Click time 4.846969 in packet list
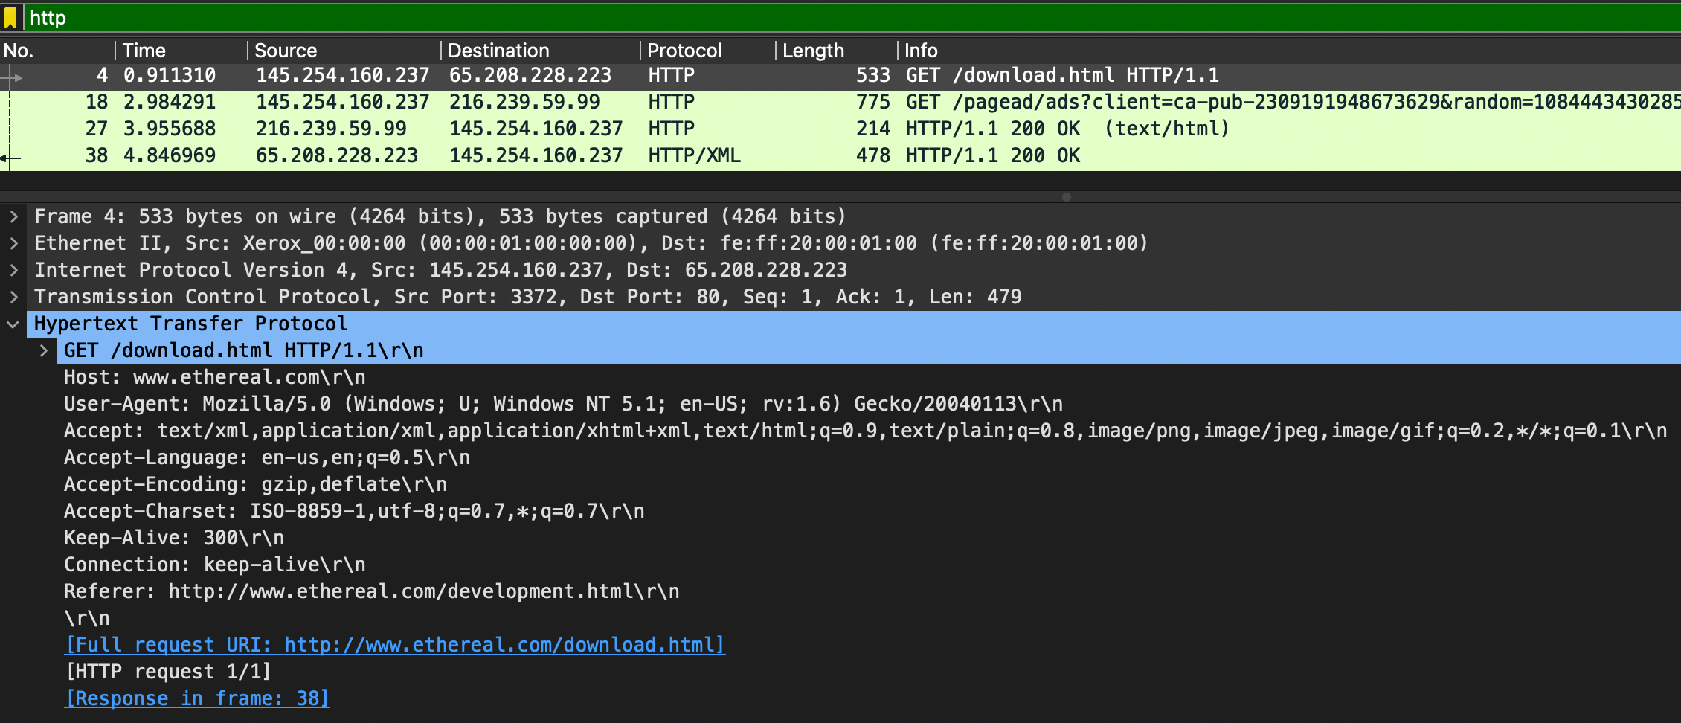The height and width of the screenshot is (723, 1681). click(x=170, y=155)
